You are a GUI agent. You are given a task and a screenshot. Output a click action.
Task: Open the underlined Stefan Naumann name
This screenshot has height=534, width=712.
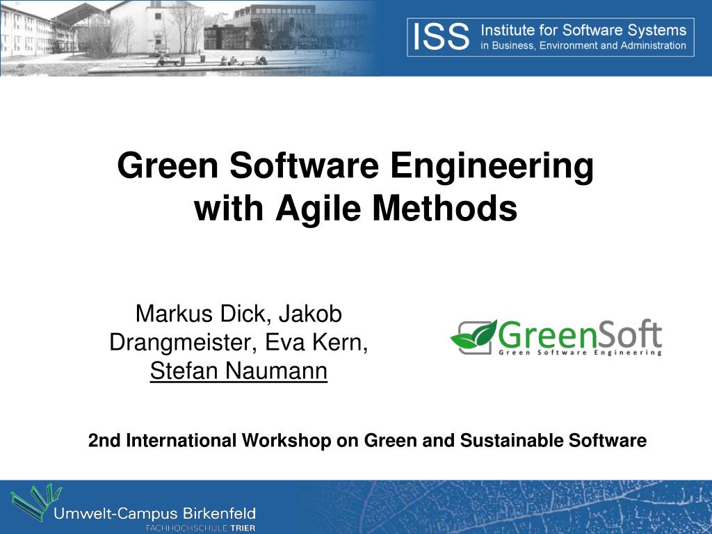[239, 371]
